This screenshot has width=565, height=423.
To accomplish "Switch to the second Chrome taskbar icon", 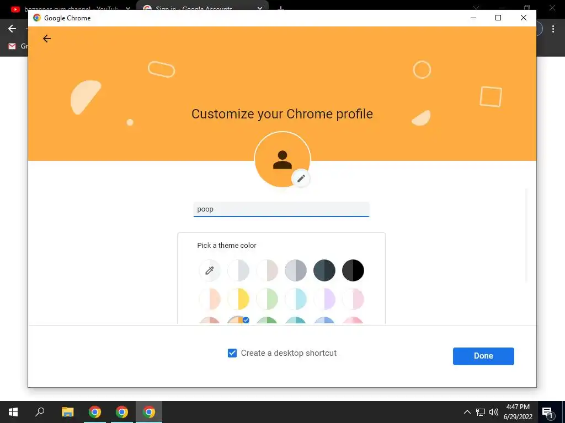I will (122, 412).
